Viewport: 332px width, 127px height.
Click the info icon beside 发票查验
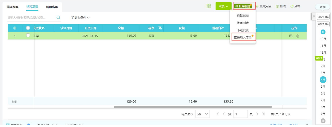[x=29, y=125]
